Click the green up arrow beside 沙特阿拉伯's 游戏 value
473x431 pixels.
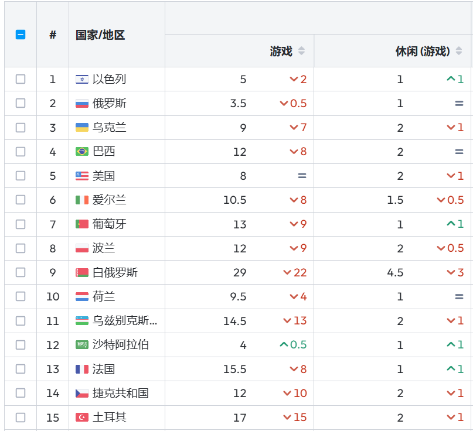tap(283, 345)
